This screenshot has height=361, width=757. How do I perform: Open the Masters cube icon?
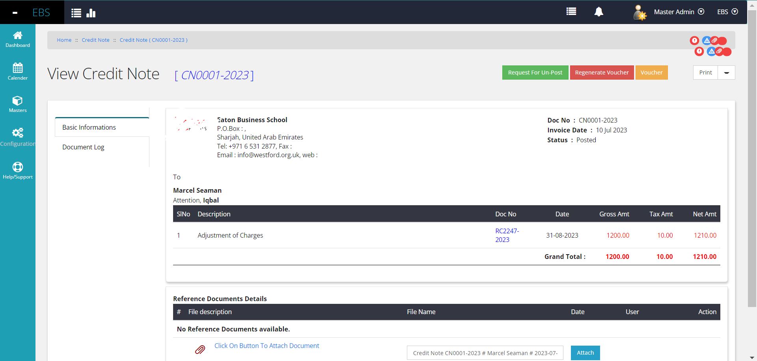tap(18, 101)
